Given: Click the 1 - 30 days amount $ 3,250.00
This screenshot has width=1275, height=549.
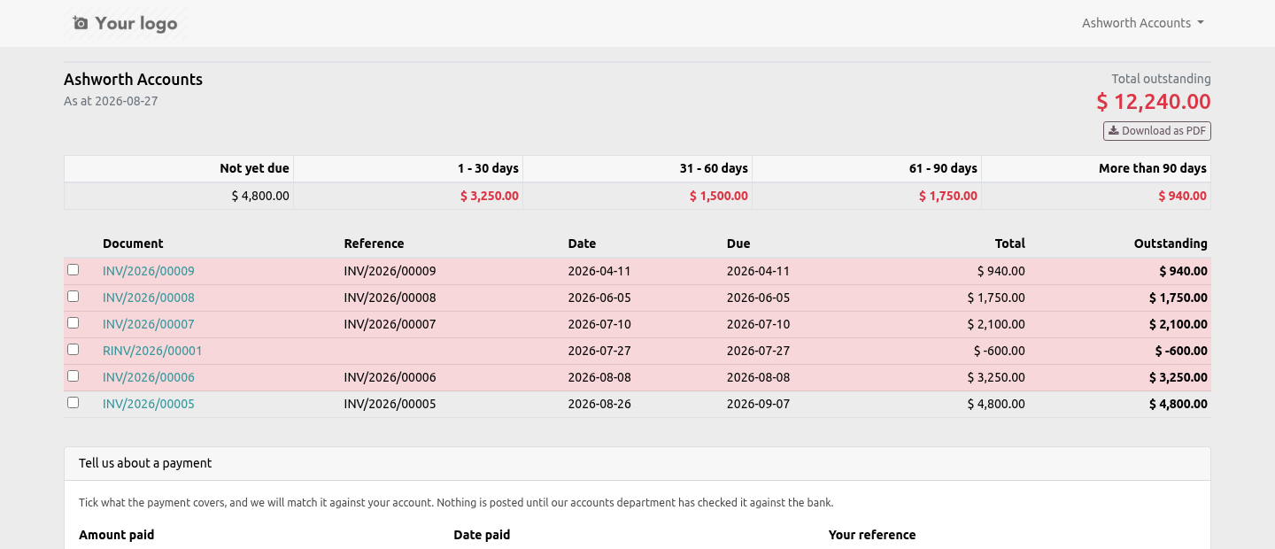Looking at the screenshot, I should [490, 196].
